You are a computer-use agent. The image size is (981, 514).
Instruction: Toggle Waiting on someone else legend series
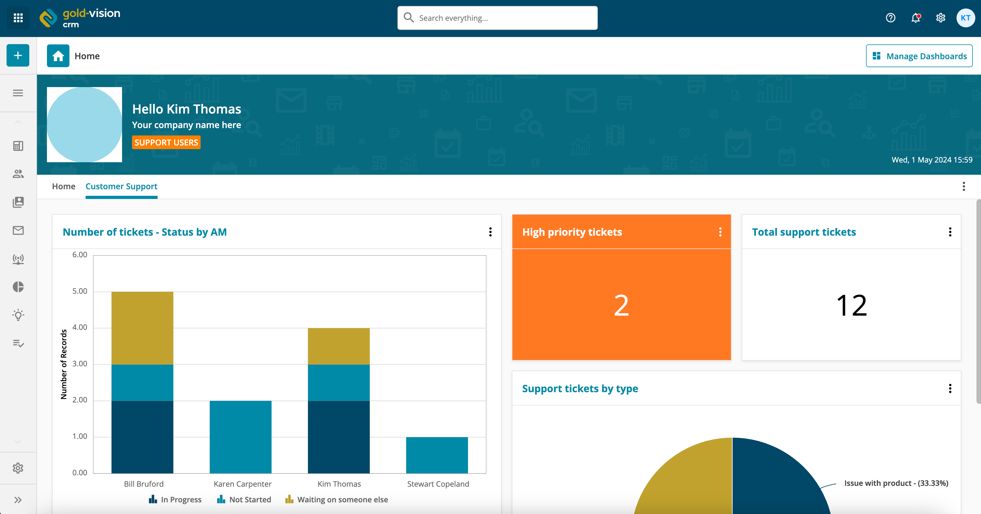[x=337, y=499]
